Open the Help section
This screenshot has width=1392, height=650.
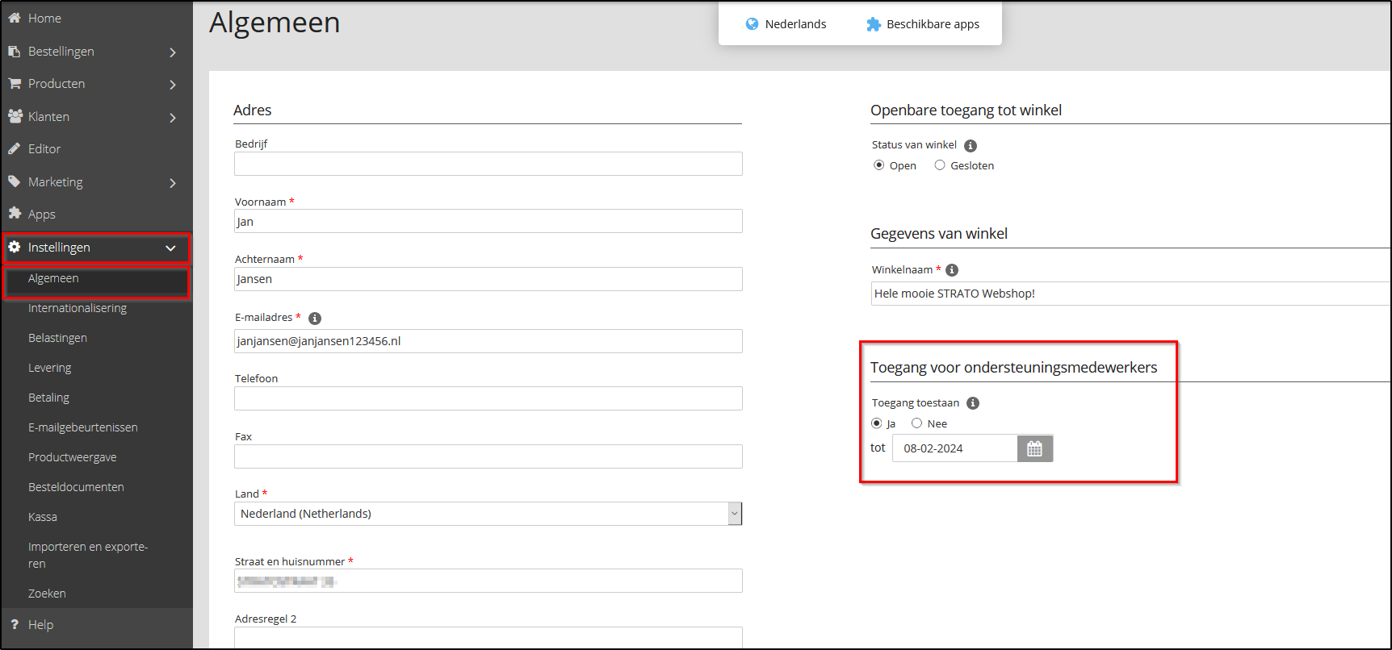pyautogui.click(x=40, y=625)
